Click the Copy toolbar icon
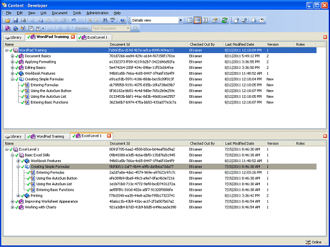This screenshot has height=247, width=330. pyautogui.click(x=40, y=21)
